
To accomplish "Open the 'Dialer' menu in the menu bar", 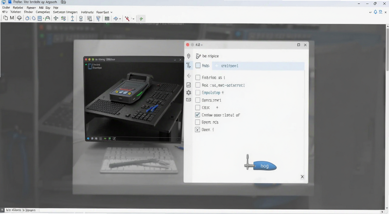I will click(6, 8).
